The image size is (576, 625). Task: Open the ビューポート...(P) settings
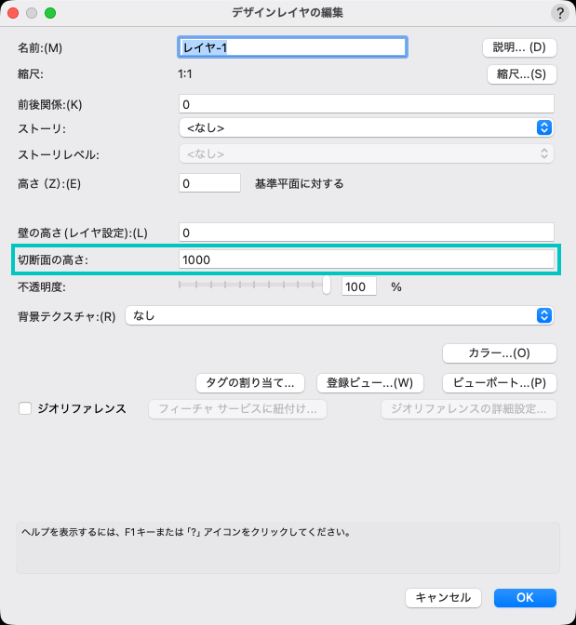[x=499, y=382]
